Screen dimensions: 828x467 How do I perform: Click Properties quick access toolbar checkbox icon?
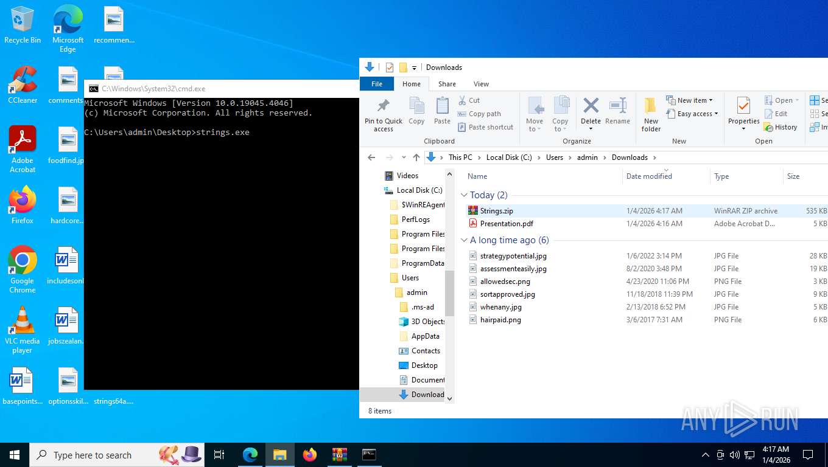point(390,67)
